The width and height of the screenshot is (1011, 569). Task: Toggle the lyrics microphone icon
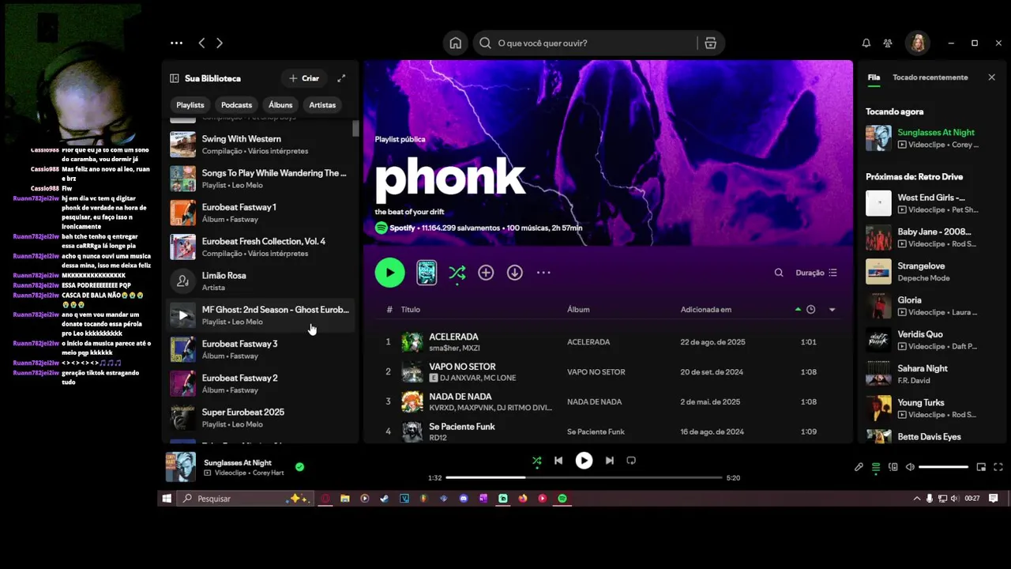coord(859,467)
